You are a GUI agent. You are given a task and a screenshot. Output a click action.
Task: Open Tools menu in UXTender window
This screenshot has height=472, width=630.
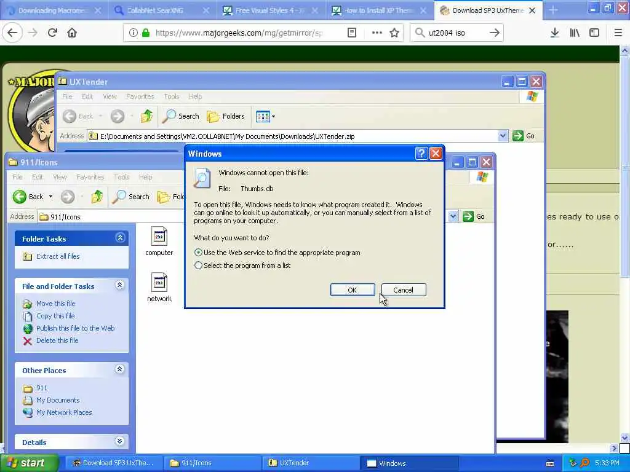pyautogui.click(x=171, y=96)
